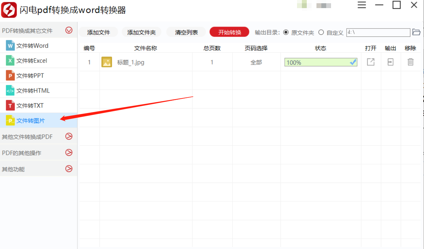Remove 标题_1.jpg using the trash icon
This screenshot has width=424, height=249.
coord(410,62)
